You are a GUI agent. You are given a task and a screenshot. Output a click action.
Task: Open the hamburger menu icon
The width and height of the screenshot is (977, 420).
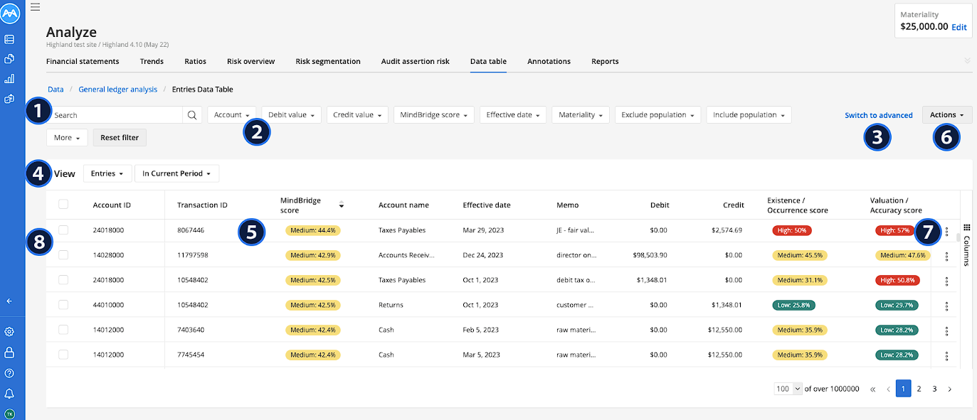36,6
